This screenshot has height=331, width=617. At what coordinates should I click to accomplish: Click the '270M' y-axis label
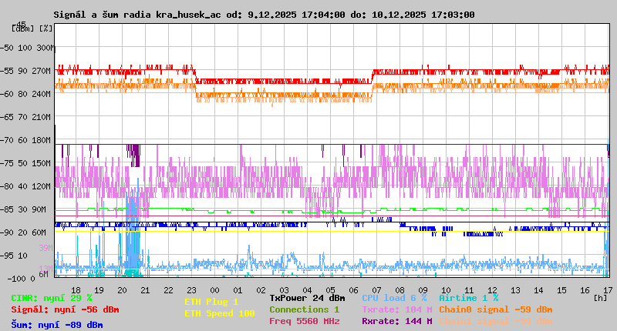pyautogui.click(x=41, y=71)
